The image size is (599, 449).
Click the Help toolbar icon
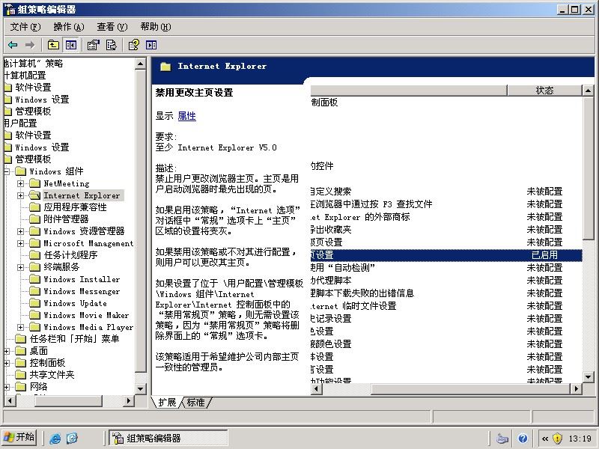134,45
